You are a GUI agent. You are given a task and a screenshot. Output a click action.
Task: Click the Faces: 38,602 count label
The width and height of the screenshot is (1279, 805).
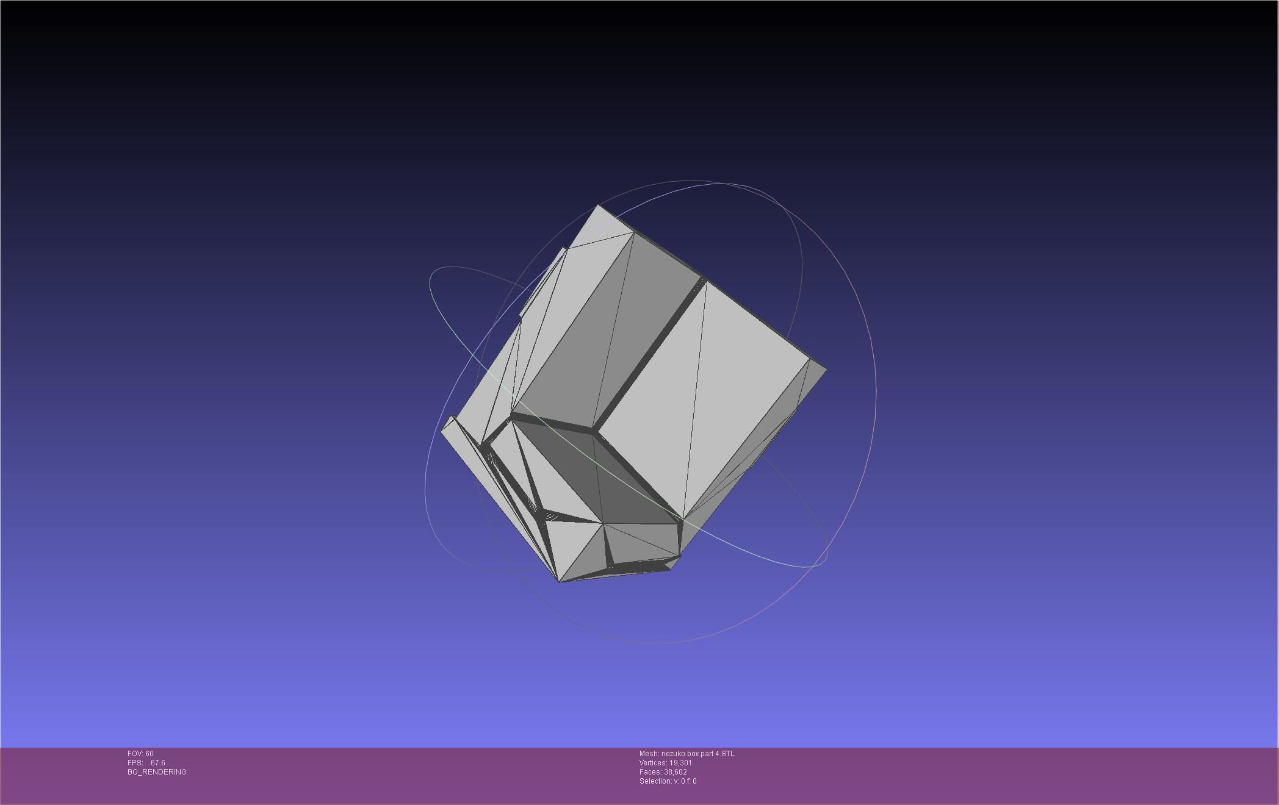(x=663, y=772)
